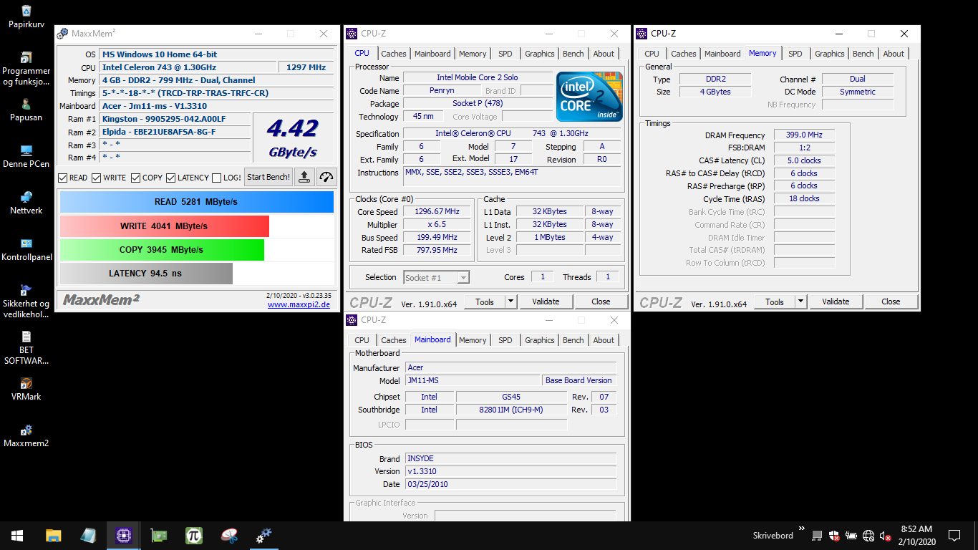978x550 pixels.
Task: Select the Sikkerhet og vedlikehold desktop icon
Action: (x=26, y=301)
